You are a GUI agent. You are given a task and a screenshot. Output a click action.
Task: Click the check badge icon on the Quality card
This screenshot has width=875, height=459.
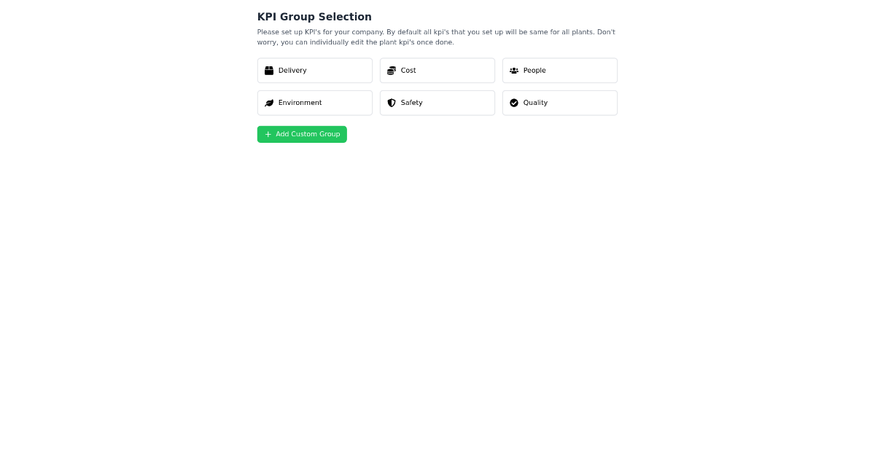514,103
